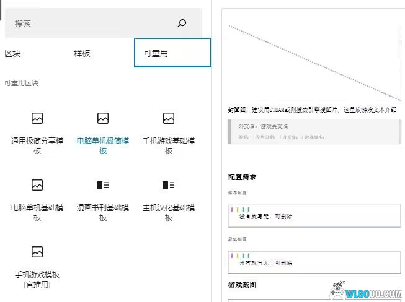Click the cover image placeholder in preview
The height and width of the screenshot is (302, 405).
point(314,63)
